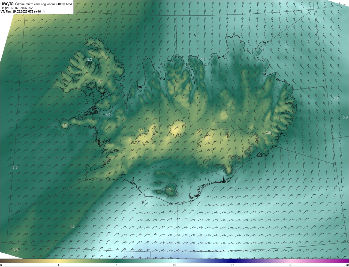Click the value label 4.5 on the map

point(72,226)
